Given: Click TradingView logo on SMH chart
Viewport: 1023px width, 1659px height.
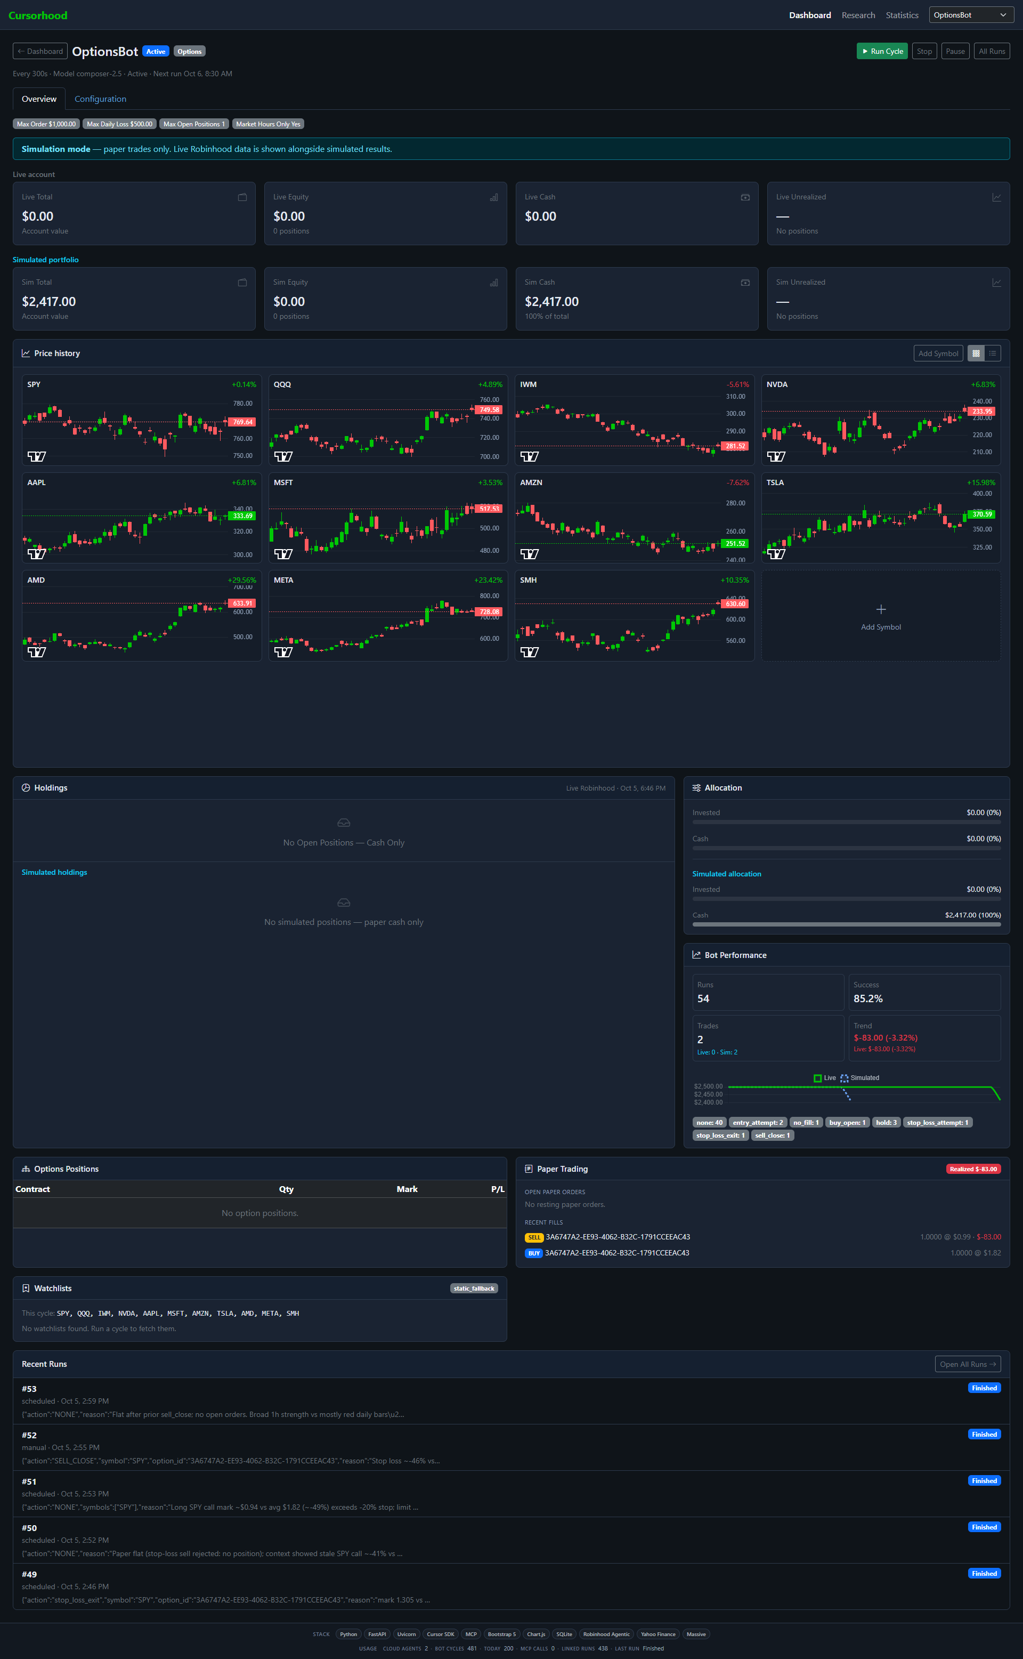Looking at the screenshot, I should [529, 652].
